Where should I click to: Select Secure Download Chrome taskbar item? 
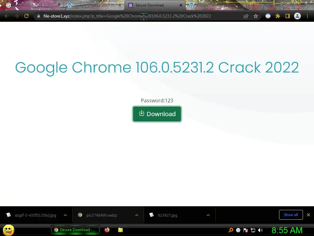pyautogui.click(x=75, y=230)
